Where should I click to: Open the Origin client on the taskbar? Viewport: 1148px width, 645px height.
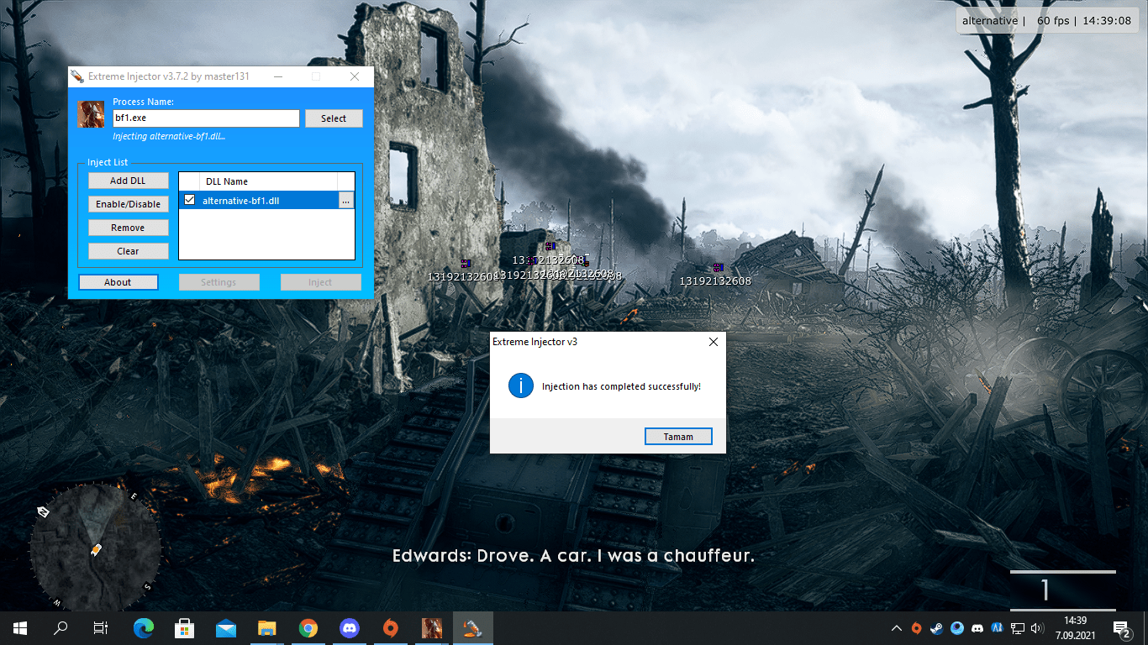[x=390, y=627]
